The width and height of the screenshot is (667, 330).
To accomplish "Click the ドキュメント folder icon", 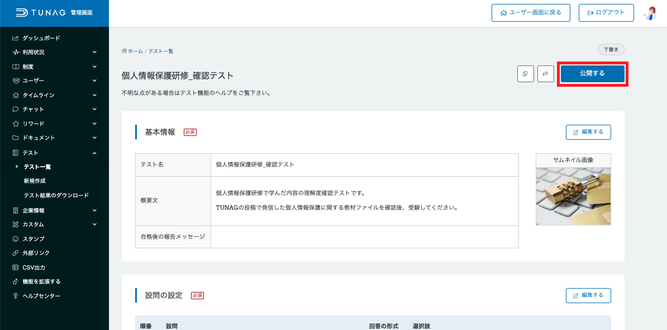I will click(15, 138).
